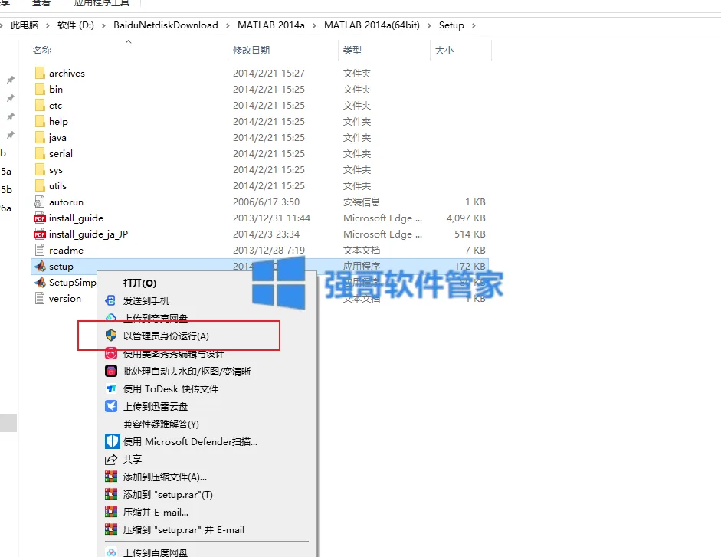
Task: Select 批处理自动去水印/抠图/变清晰 entry
Action: point(187,371)
